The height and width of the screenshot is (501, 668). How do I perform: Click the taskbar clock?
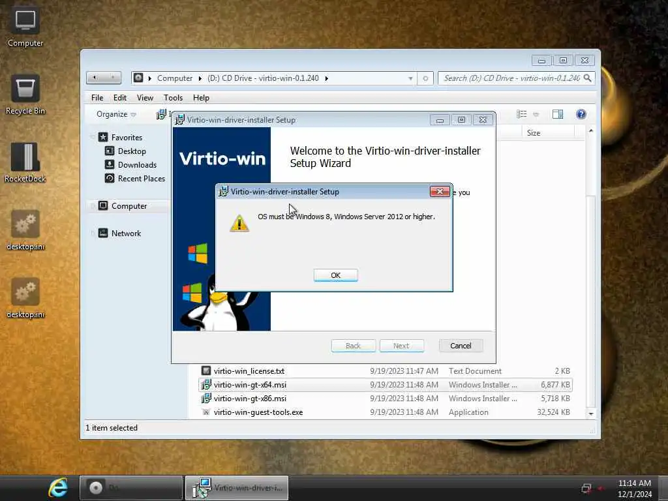click(x=634, y=488)
